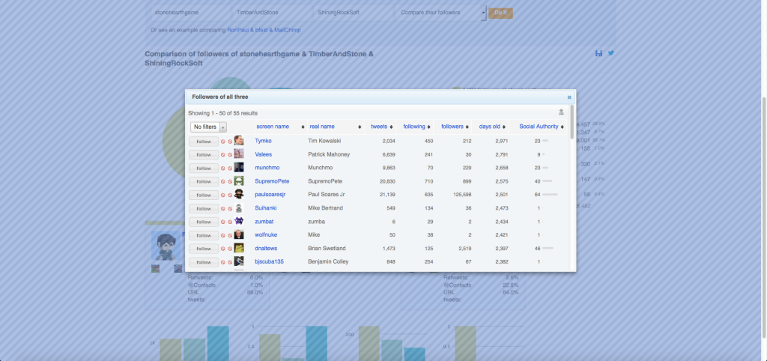Open dnaltews's yellow avatar picture

(239, 248)
